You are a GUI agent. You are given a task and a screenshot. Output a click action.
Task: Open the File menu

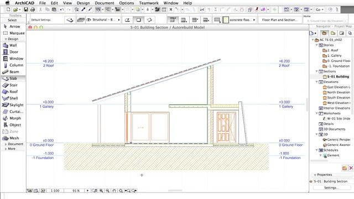[x=42, y=3]
